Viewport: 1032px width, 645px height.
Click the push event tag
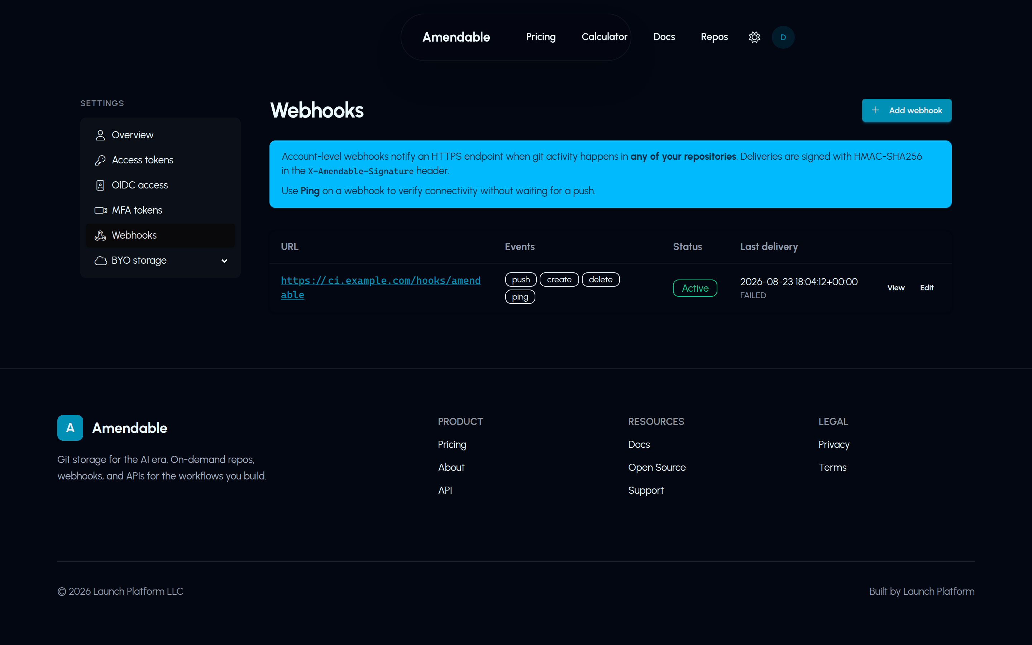[521, 279]
